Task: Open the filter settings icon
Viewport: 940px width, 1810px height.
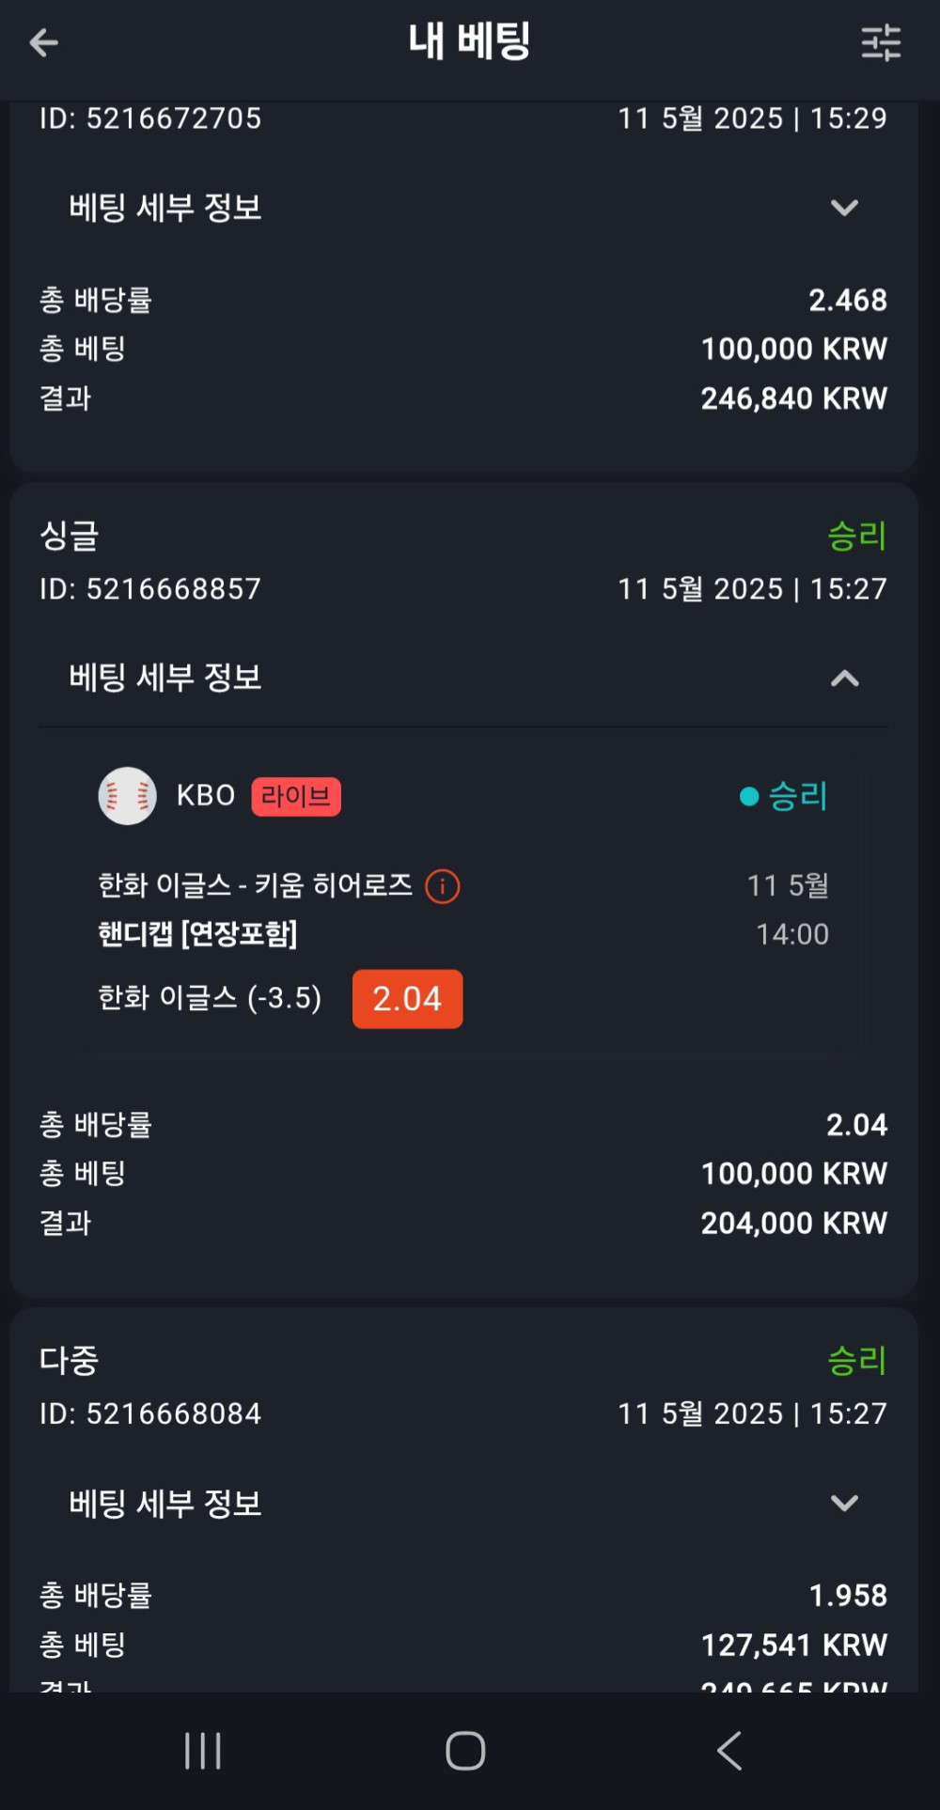Action: tap(881, 43)
